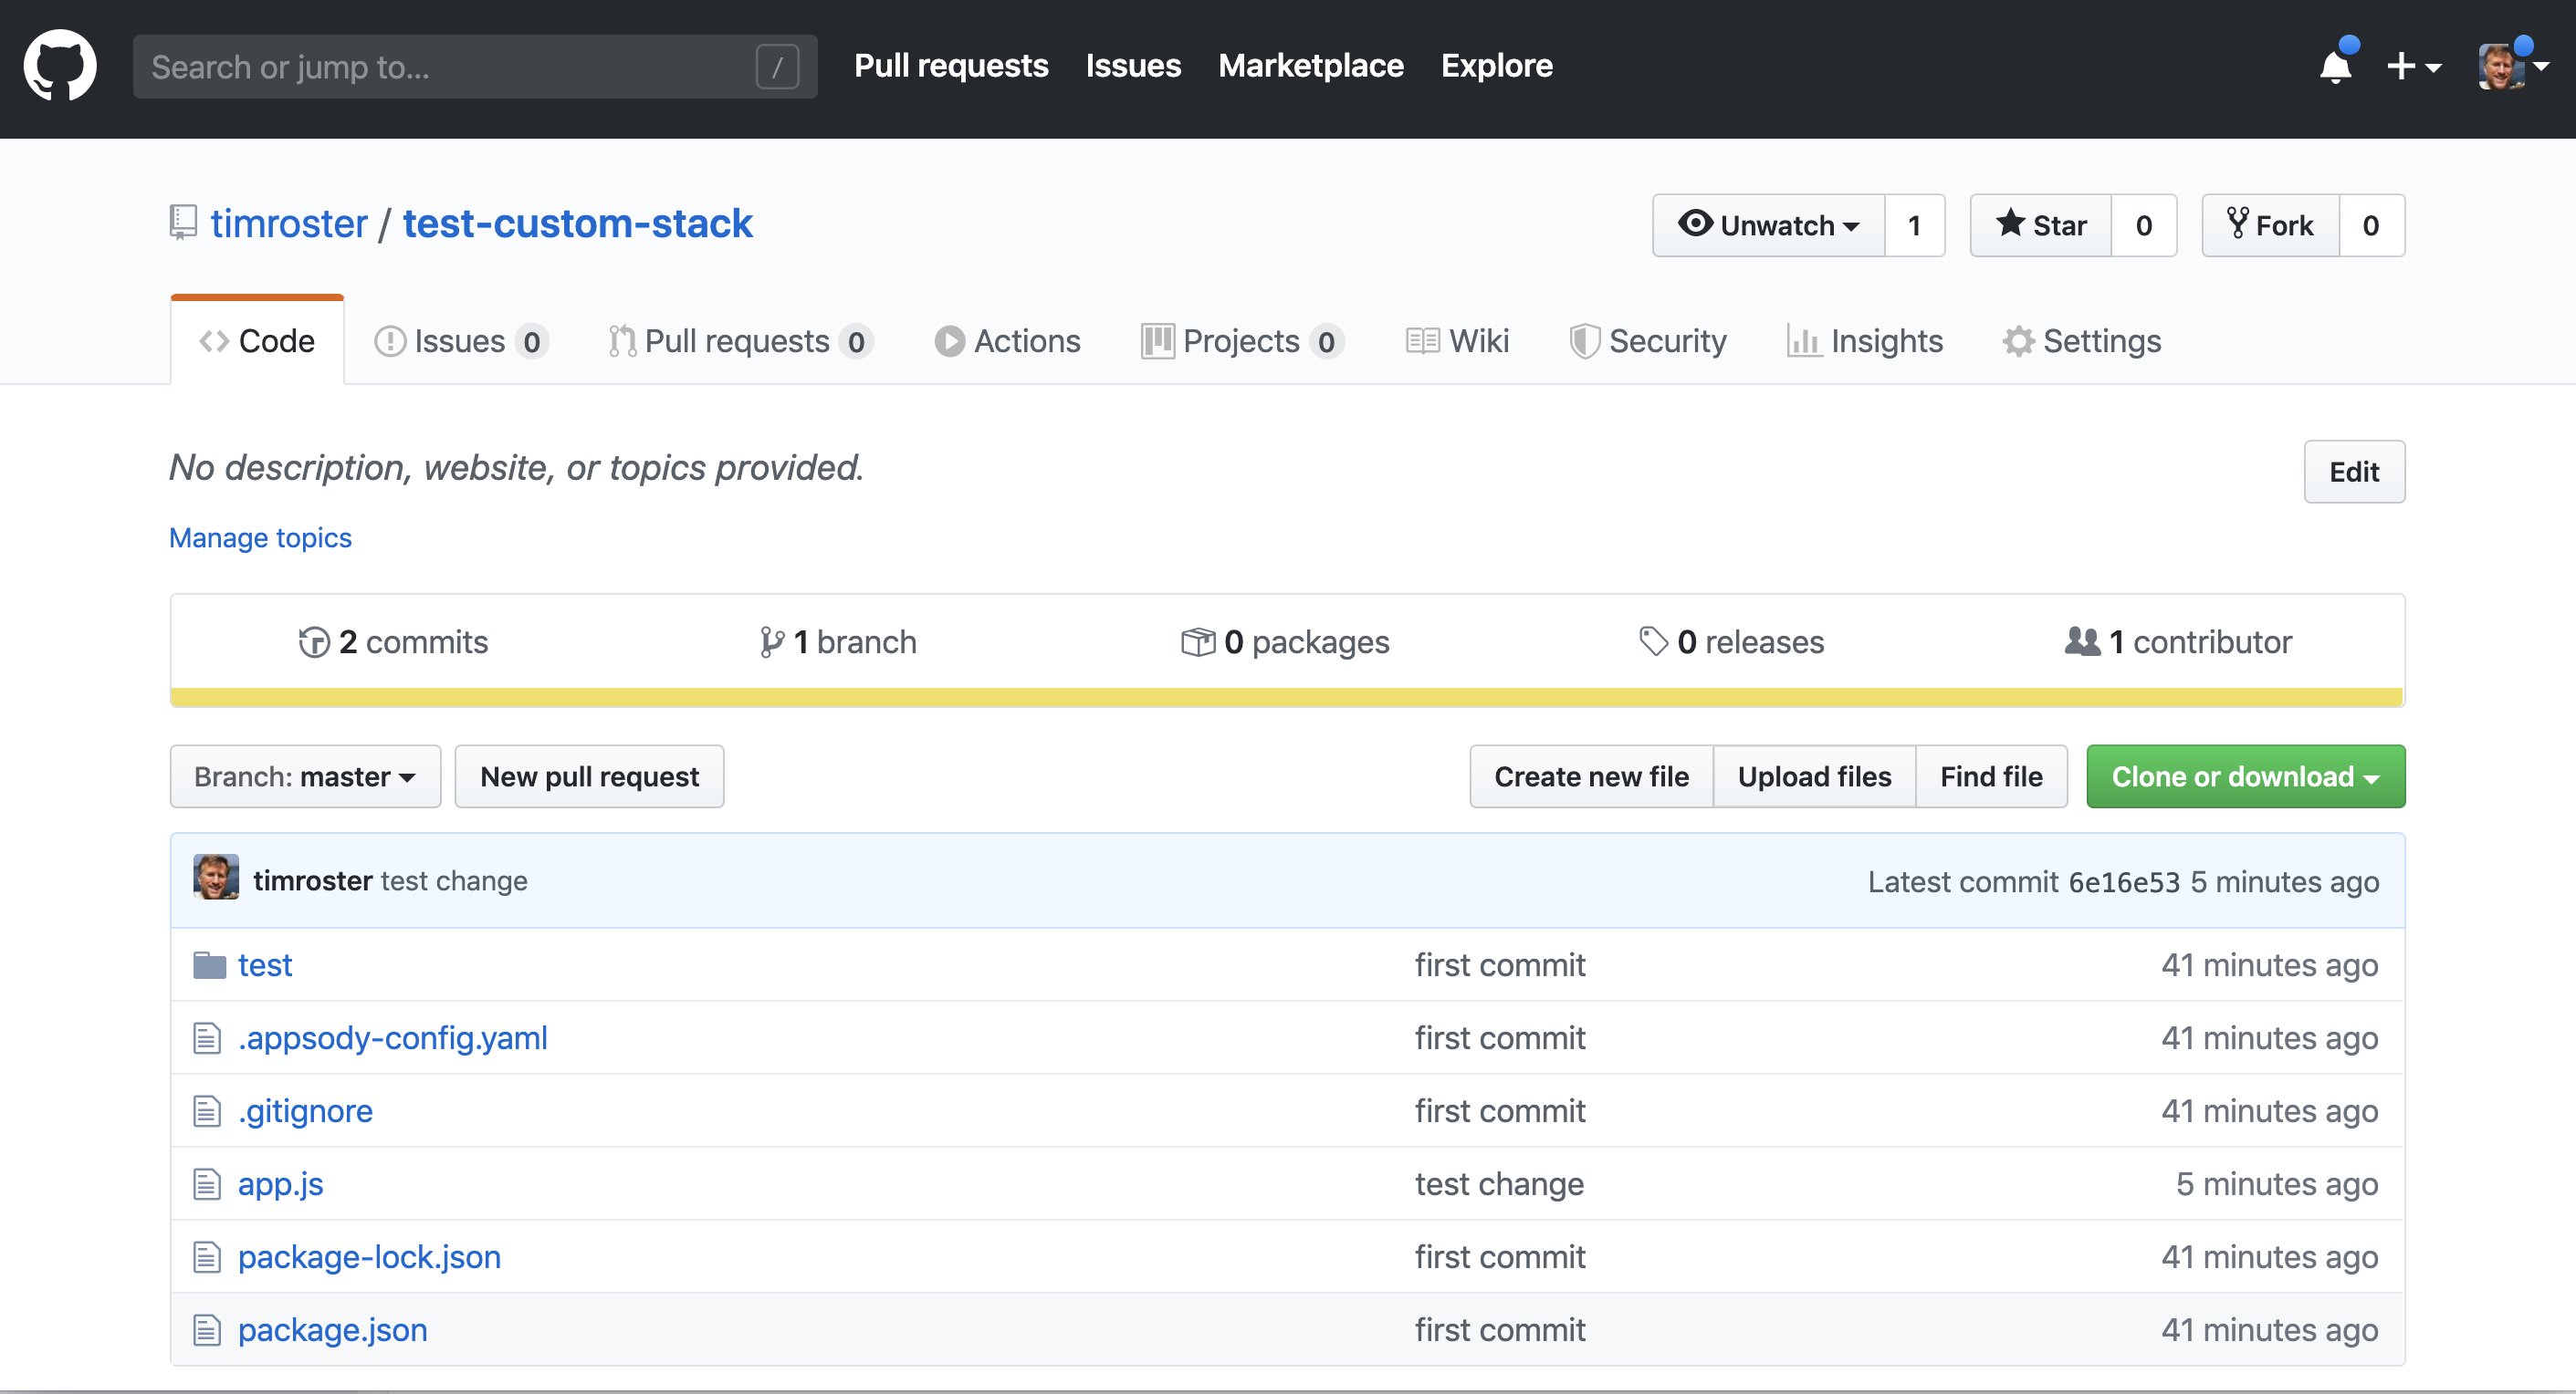
Task: Click the repository book icon
Action: click(183, 222)
